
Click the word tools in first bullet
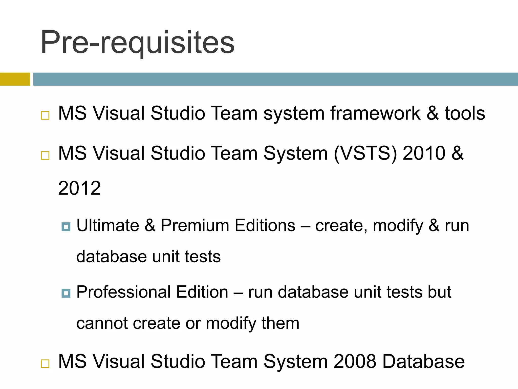[465, 113]
